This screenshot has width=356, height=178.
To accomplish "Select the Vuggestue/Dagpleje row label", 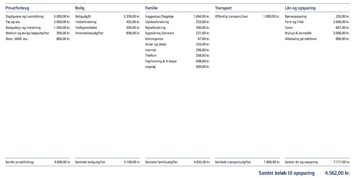I will (x=159, y=17).
